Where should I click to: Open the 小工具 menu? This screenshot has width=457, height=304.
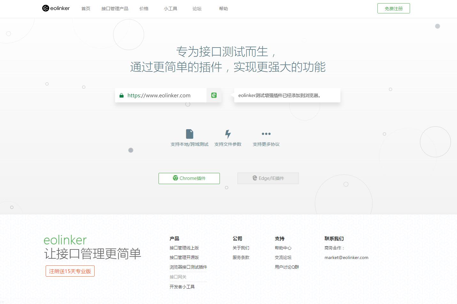[170, 9]
